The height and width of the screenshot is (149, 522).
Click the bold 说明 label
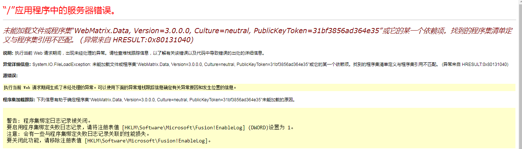[x=8, y=53]
